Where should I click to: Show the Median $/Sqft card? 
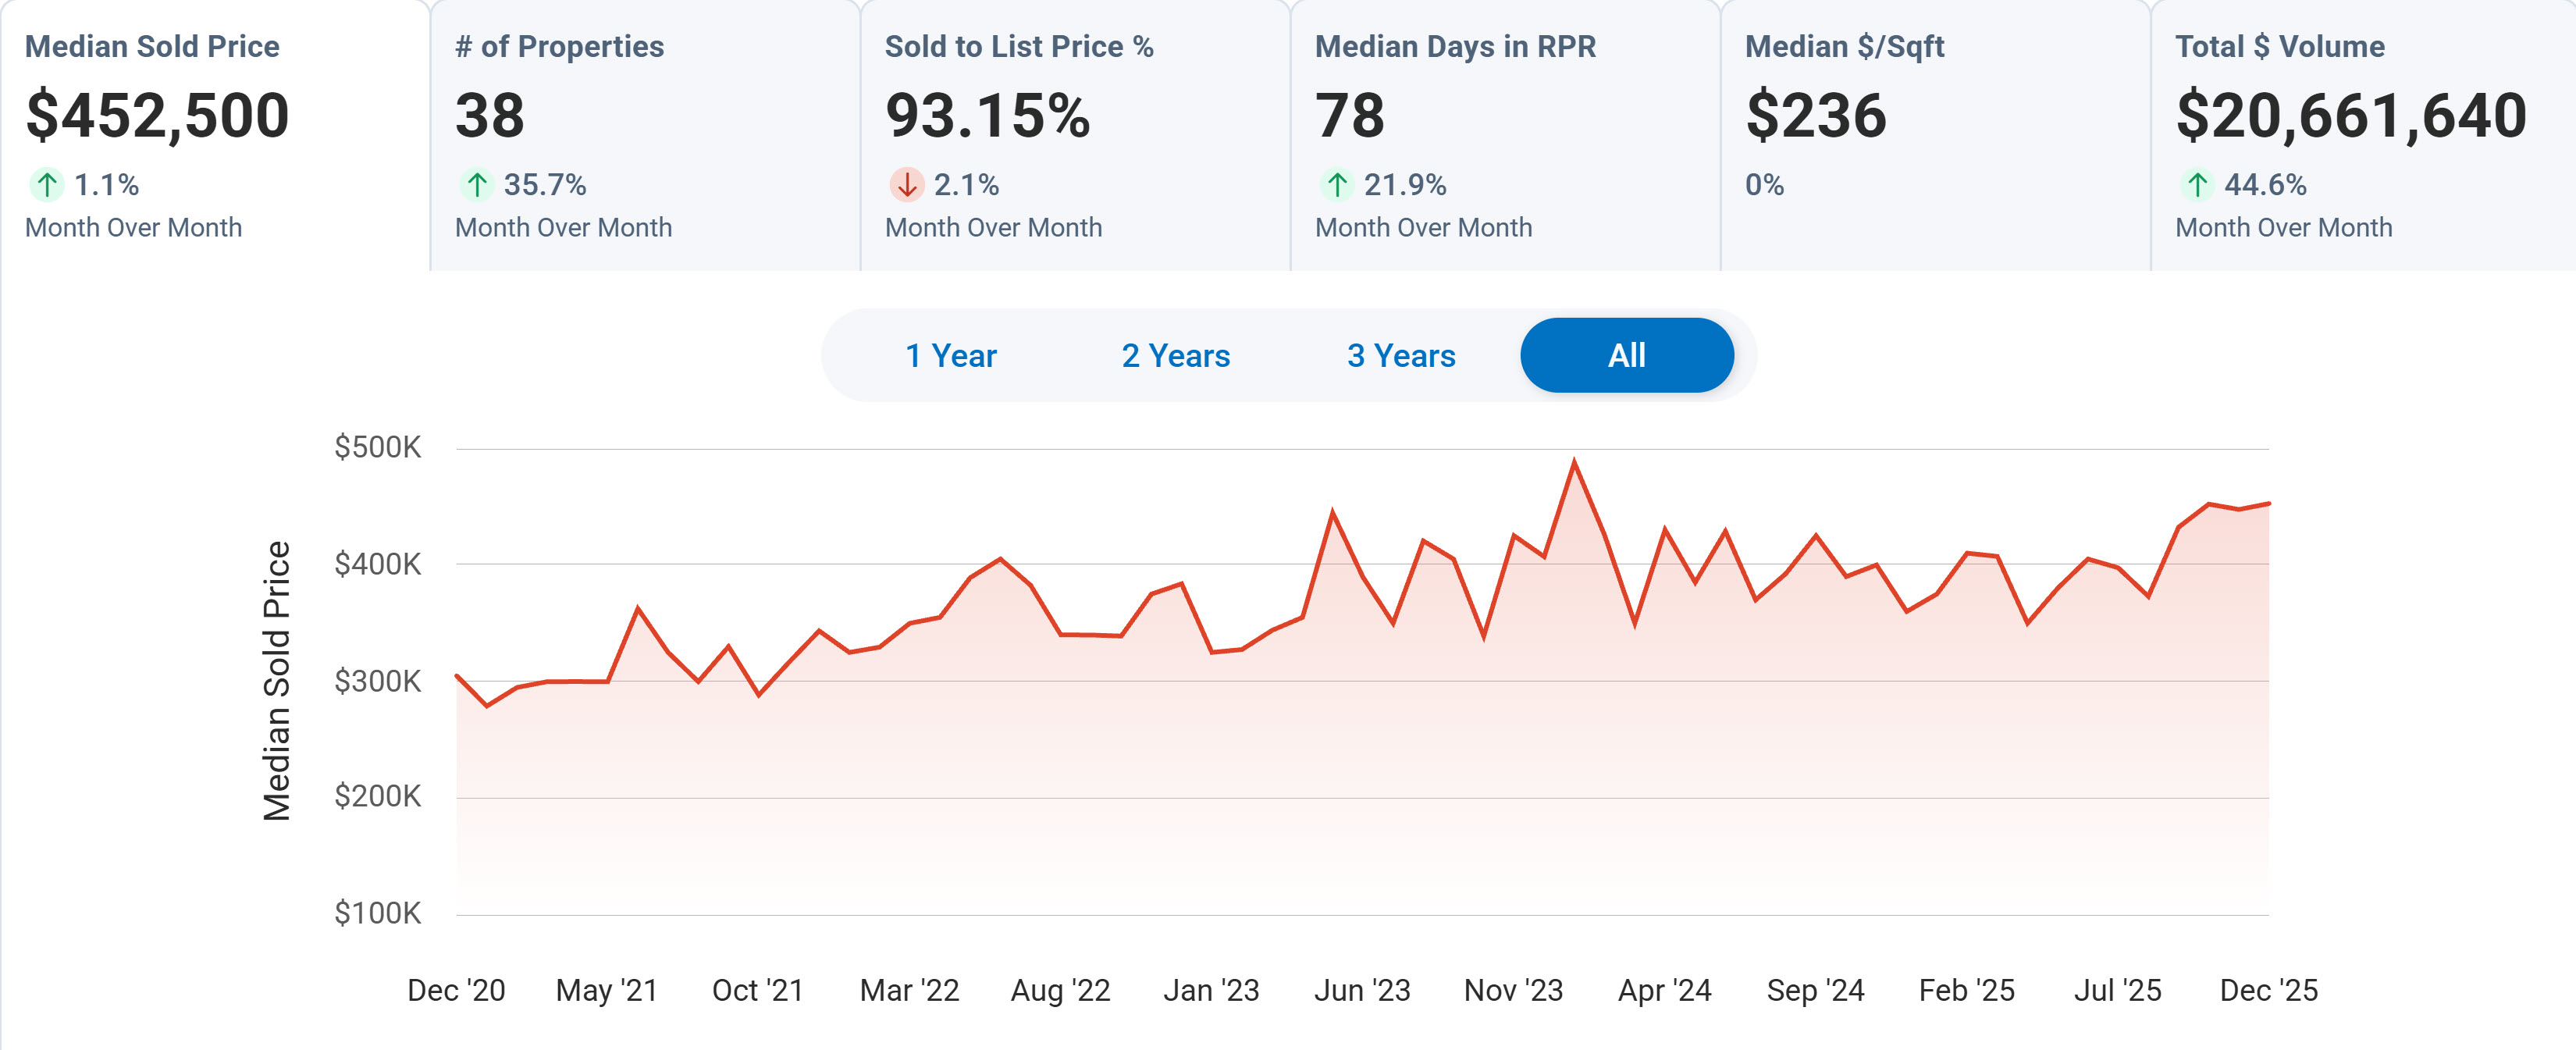coord(1934,135)
